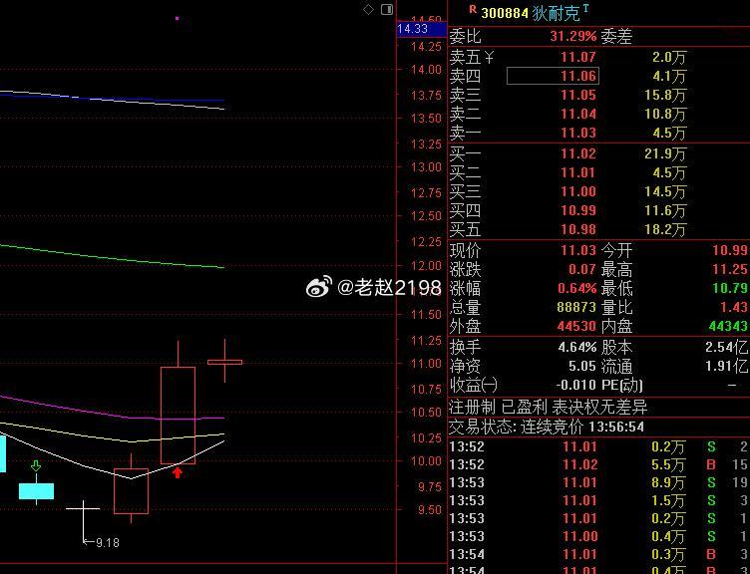
Task: Click the 卖三 price 11.05
Action: pyautogui.click(x=578, y=95)
